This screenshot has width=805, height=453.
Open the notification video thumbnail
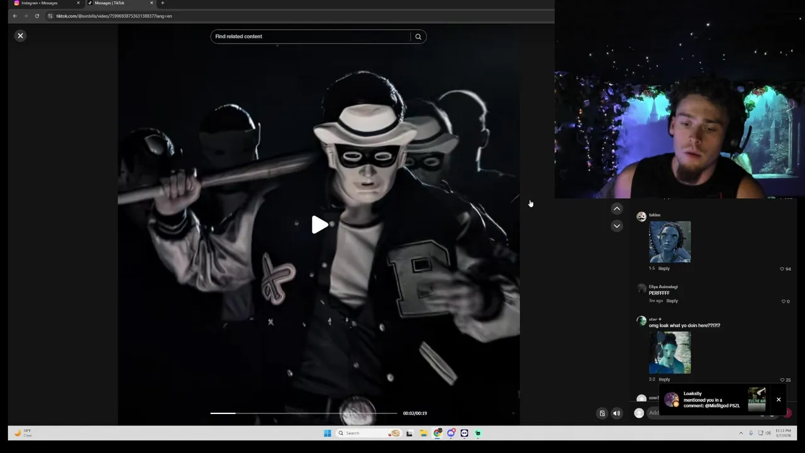pos(757,400)
